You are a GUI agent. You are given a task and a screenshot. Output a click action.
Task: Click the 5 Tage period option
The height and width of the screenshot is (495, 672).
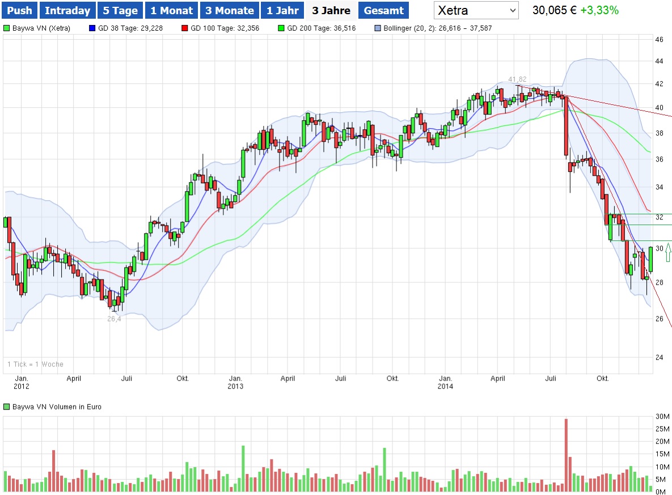120,10
